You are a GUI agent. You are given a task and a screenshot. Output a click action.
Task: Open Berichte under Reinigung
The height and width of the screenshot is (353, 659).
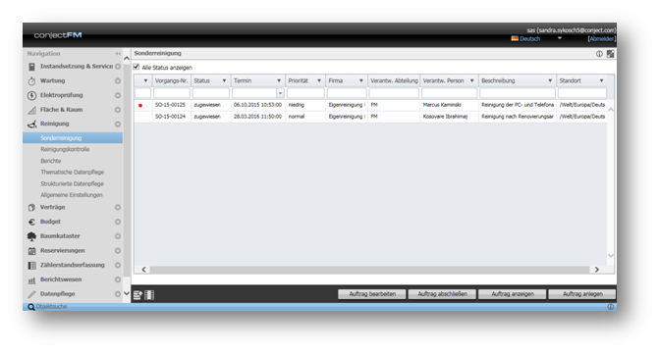[x=51, y=161]
